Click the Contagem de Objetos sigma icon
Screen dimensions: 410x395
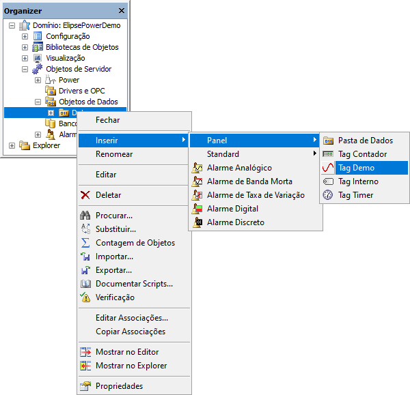click(85, 243)
